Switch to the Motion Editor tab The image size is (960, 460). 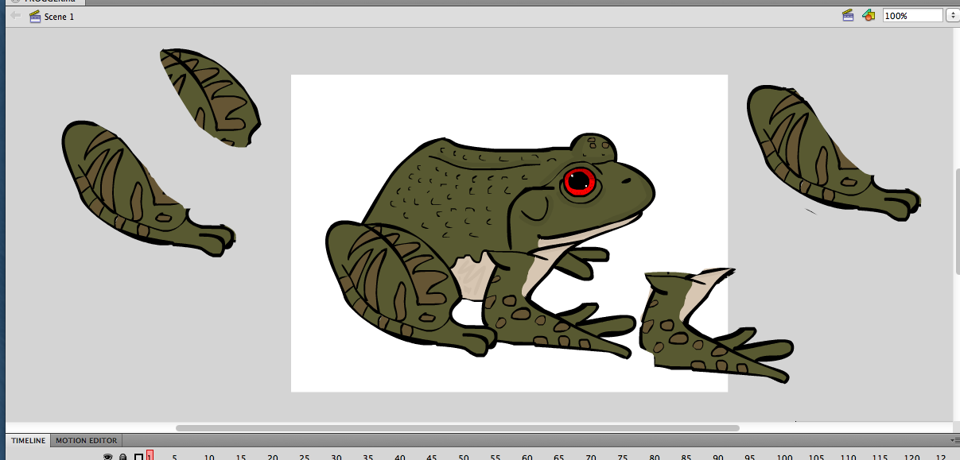tap(87, 440)
